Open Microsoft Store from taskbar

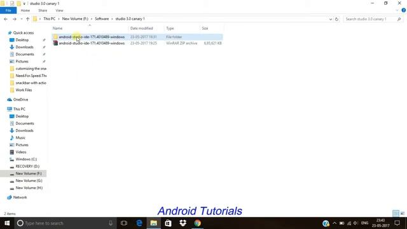(168, 223)
